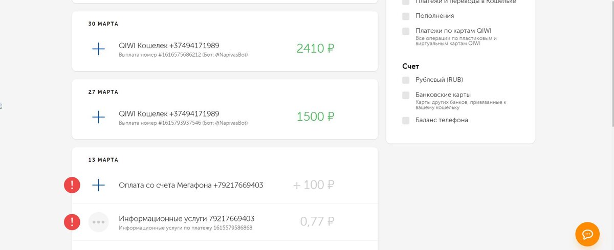
Task: Click the +100 ₽ greyed amount
Action: point(314,185)
